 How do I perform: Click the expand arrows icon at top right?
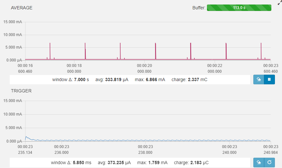279,3
